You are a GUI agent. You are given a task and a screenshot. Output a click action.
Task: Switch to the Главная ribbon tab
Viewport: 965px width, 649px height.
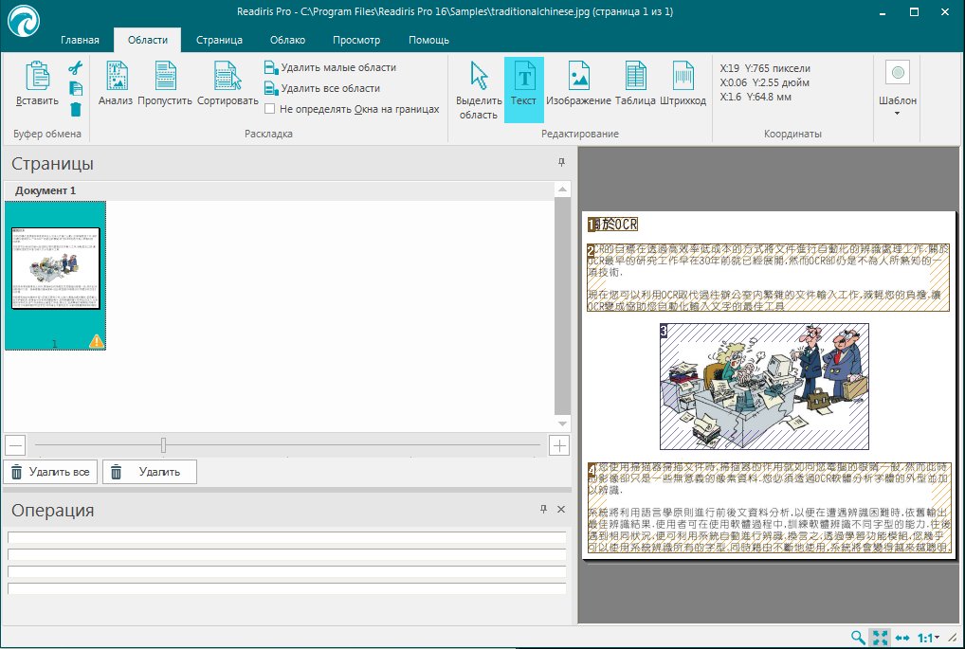point(80,40)
